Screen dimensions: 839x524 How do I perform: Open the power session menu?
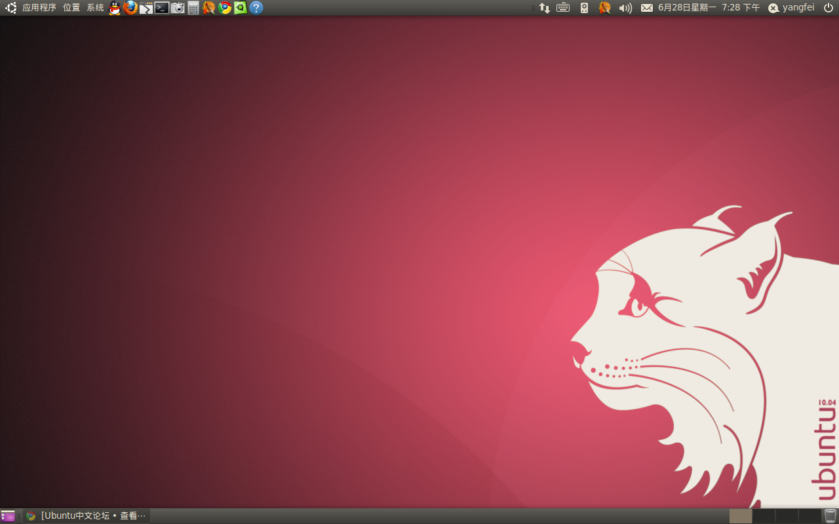(x=828, y=8)
